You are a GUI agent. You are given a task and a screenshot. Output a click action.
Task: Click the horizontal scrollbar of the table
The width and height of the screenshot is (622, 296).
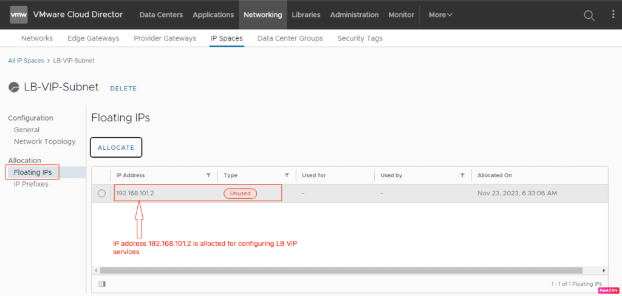pyautogui.click(x=340, y=270)
